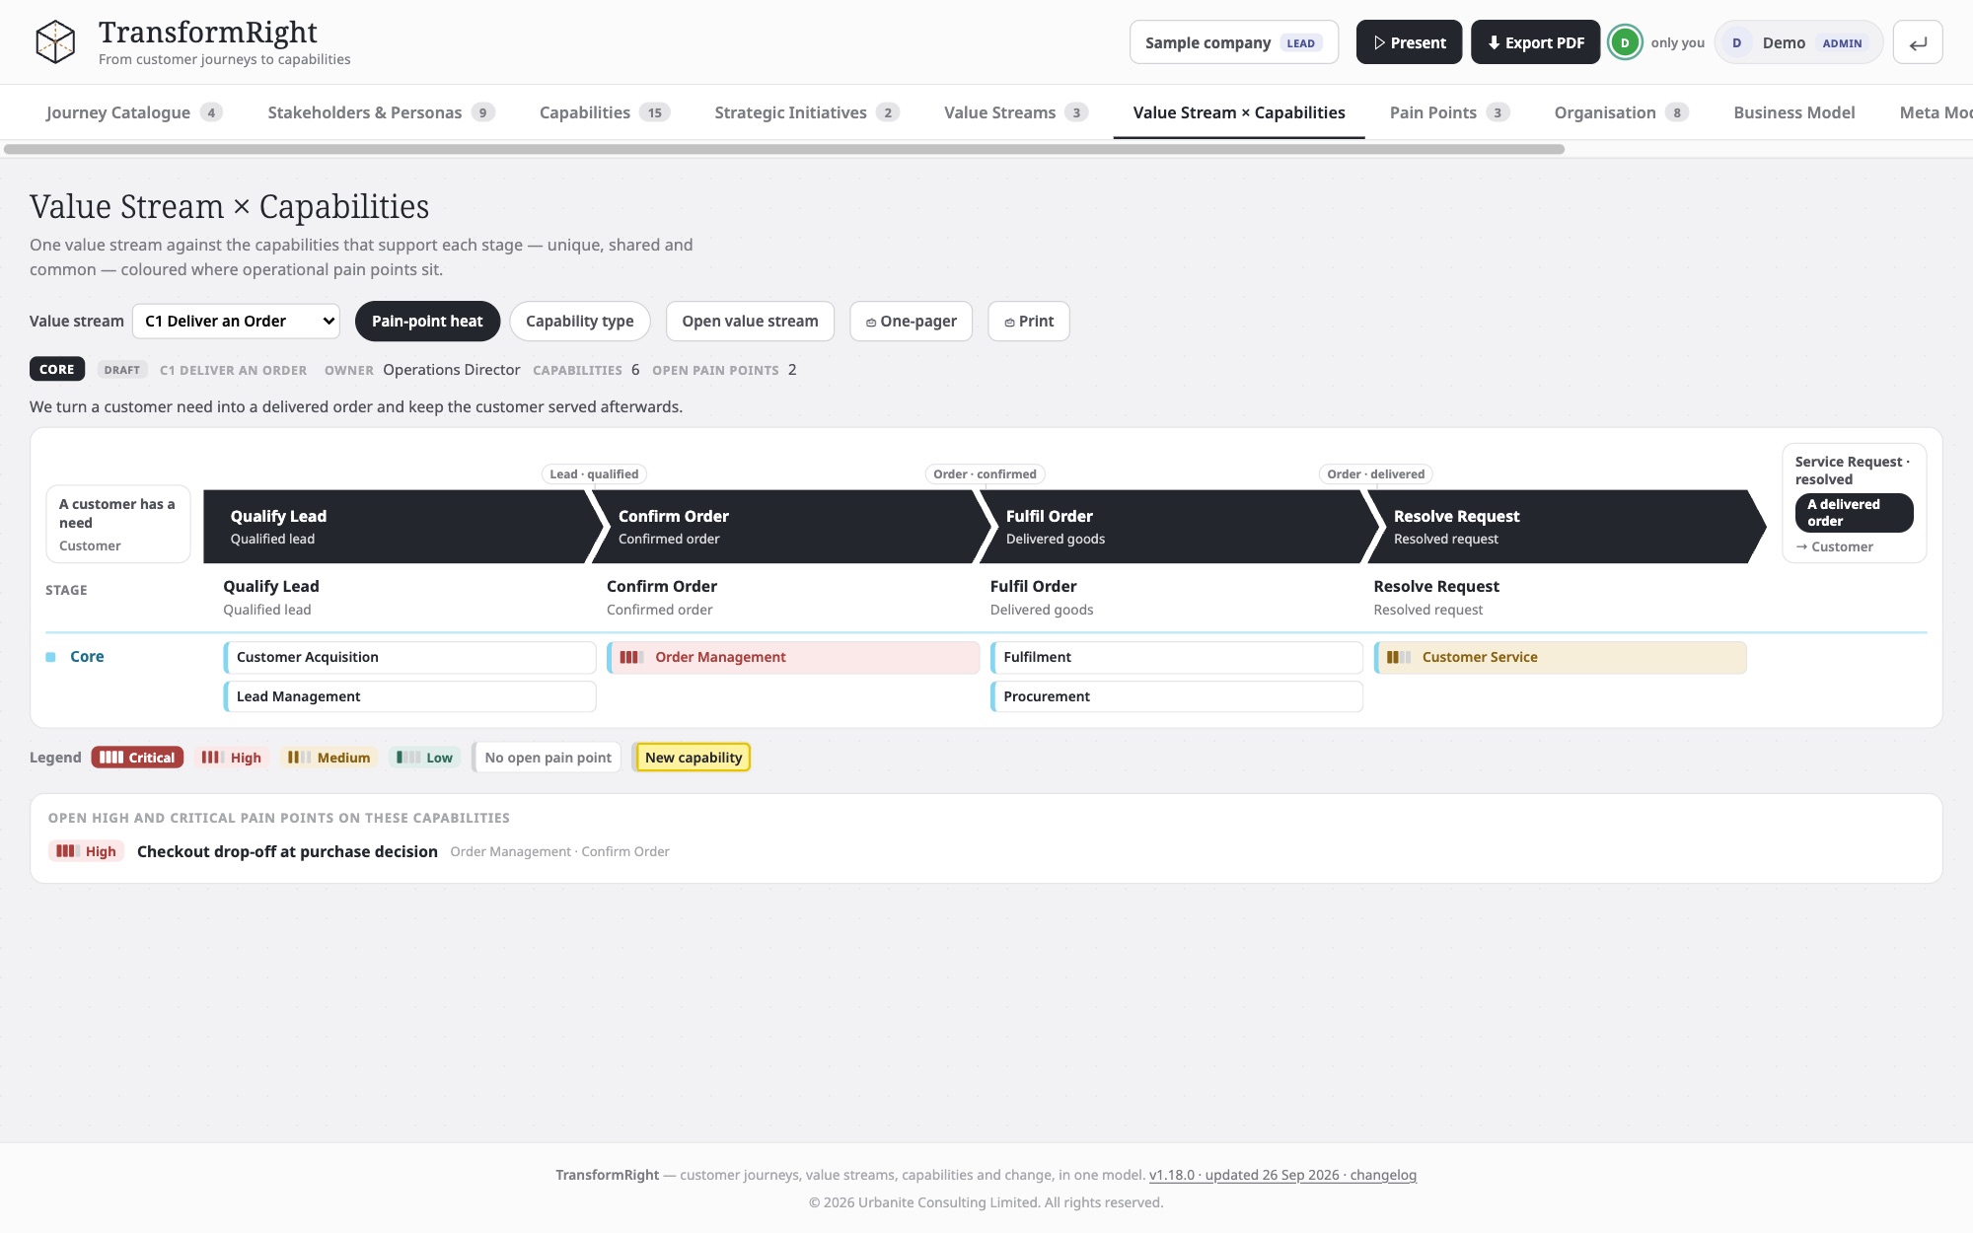The width and height of the screenshot is (1973, 1233).
Task: Click the 'Order · delivered' marker label
Action: pos(1375,474)
